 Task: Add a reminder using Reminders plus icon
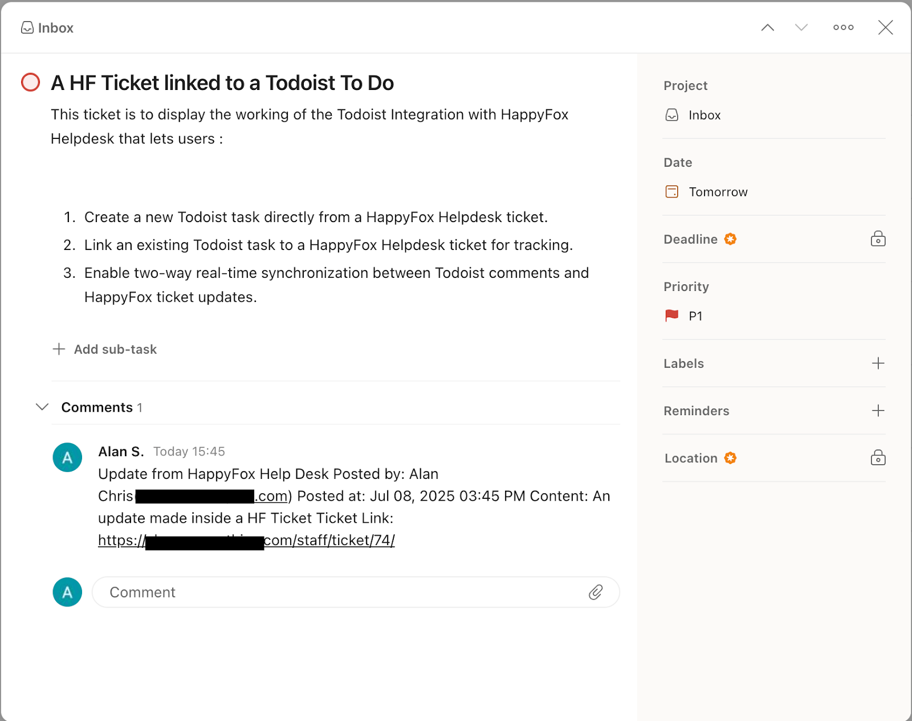tap(878, 411)
